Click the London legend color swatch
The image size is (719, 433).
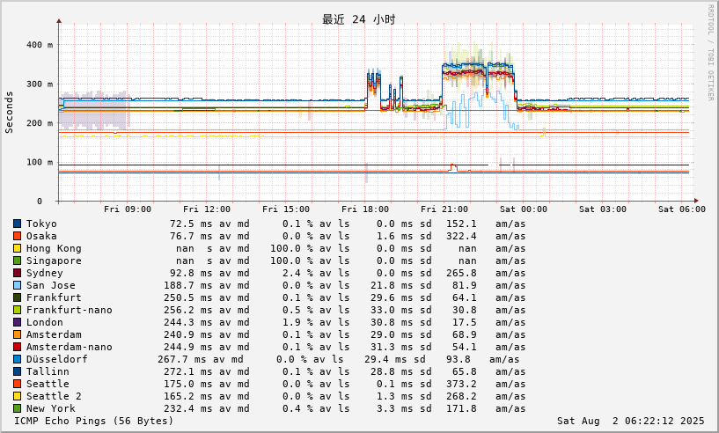[17, 322]
